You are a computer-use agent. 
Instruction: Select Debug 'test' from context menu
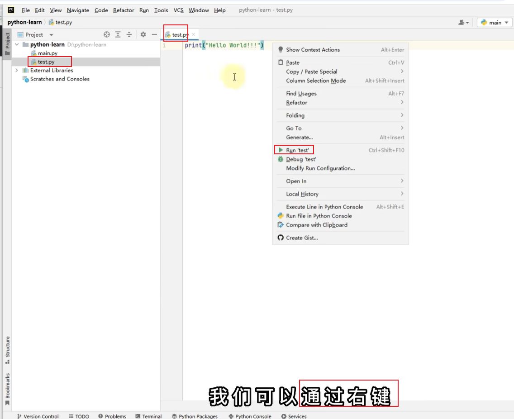click(301, 159)
